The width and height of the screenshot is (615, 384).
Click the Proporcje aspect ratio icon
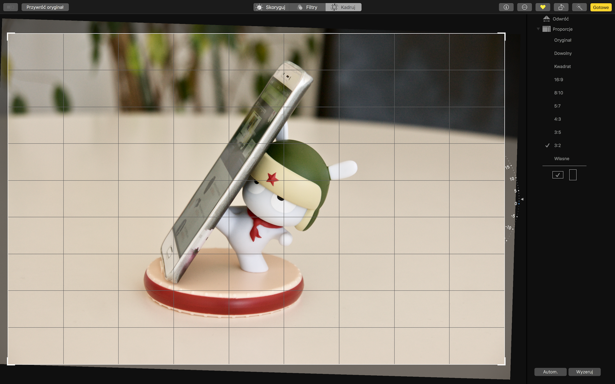[547, 29]
